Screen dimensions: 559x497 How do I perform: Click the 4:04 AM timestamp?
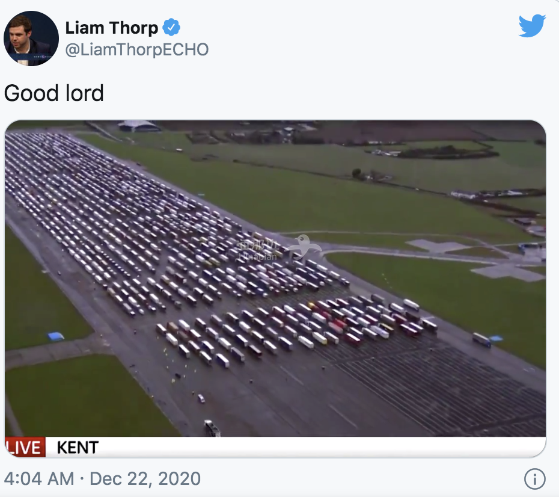click(39, 479)
